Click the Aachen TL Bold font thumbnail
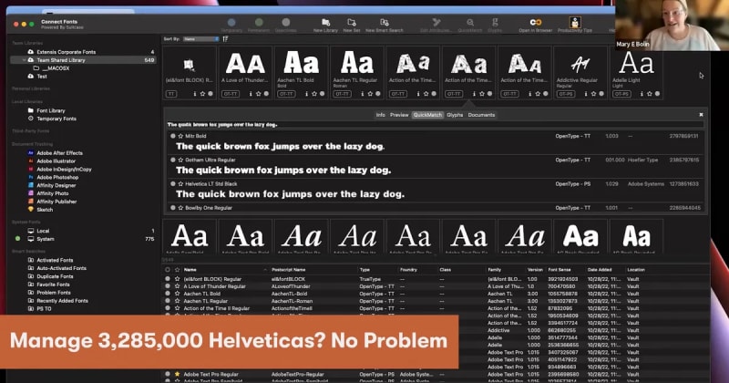Viewport: 729px width, 383px height. 301,64
